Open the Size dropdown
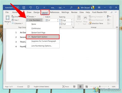Screen dimensions: 122x93 tap(15, 20)
